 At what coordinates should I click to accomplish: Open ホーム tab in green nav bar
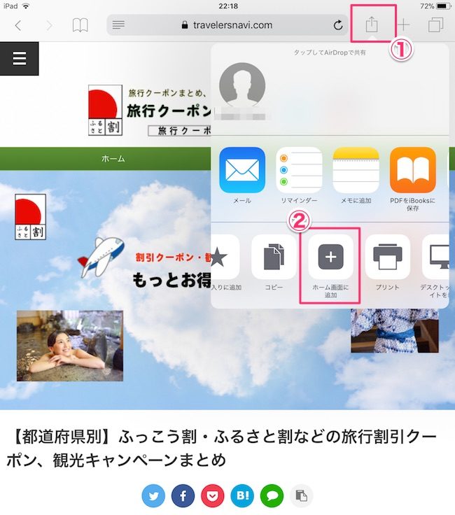tap(113, 159)
